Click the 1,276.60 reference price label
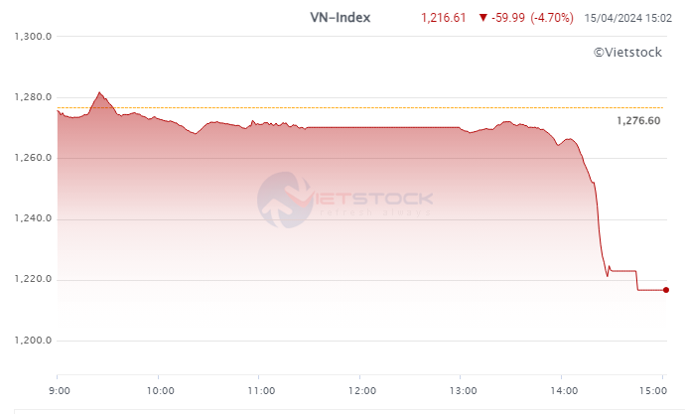Screen dimensions: 685x414 click(638, 120)
